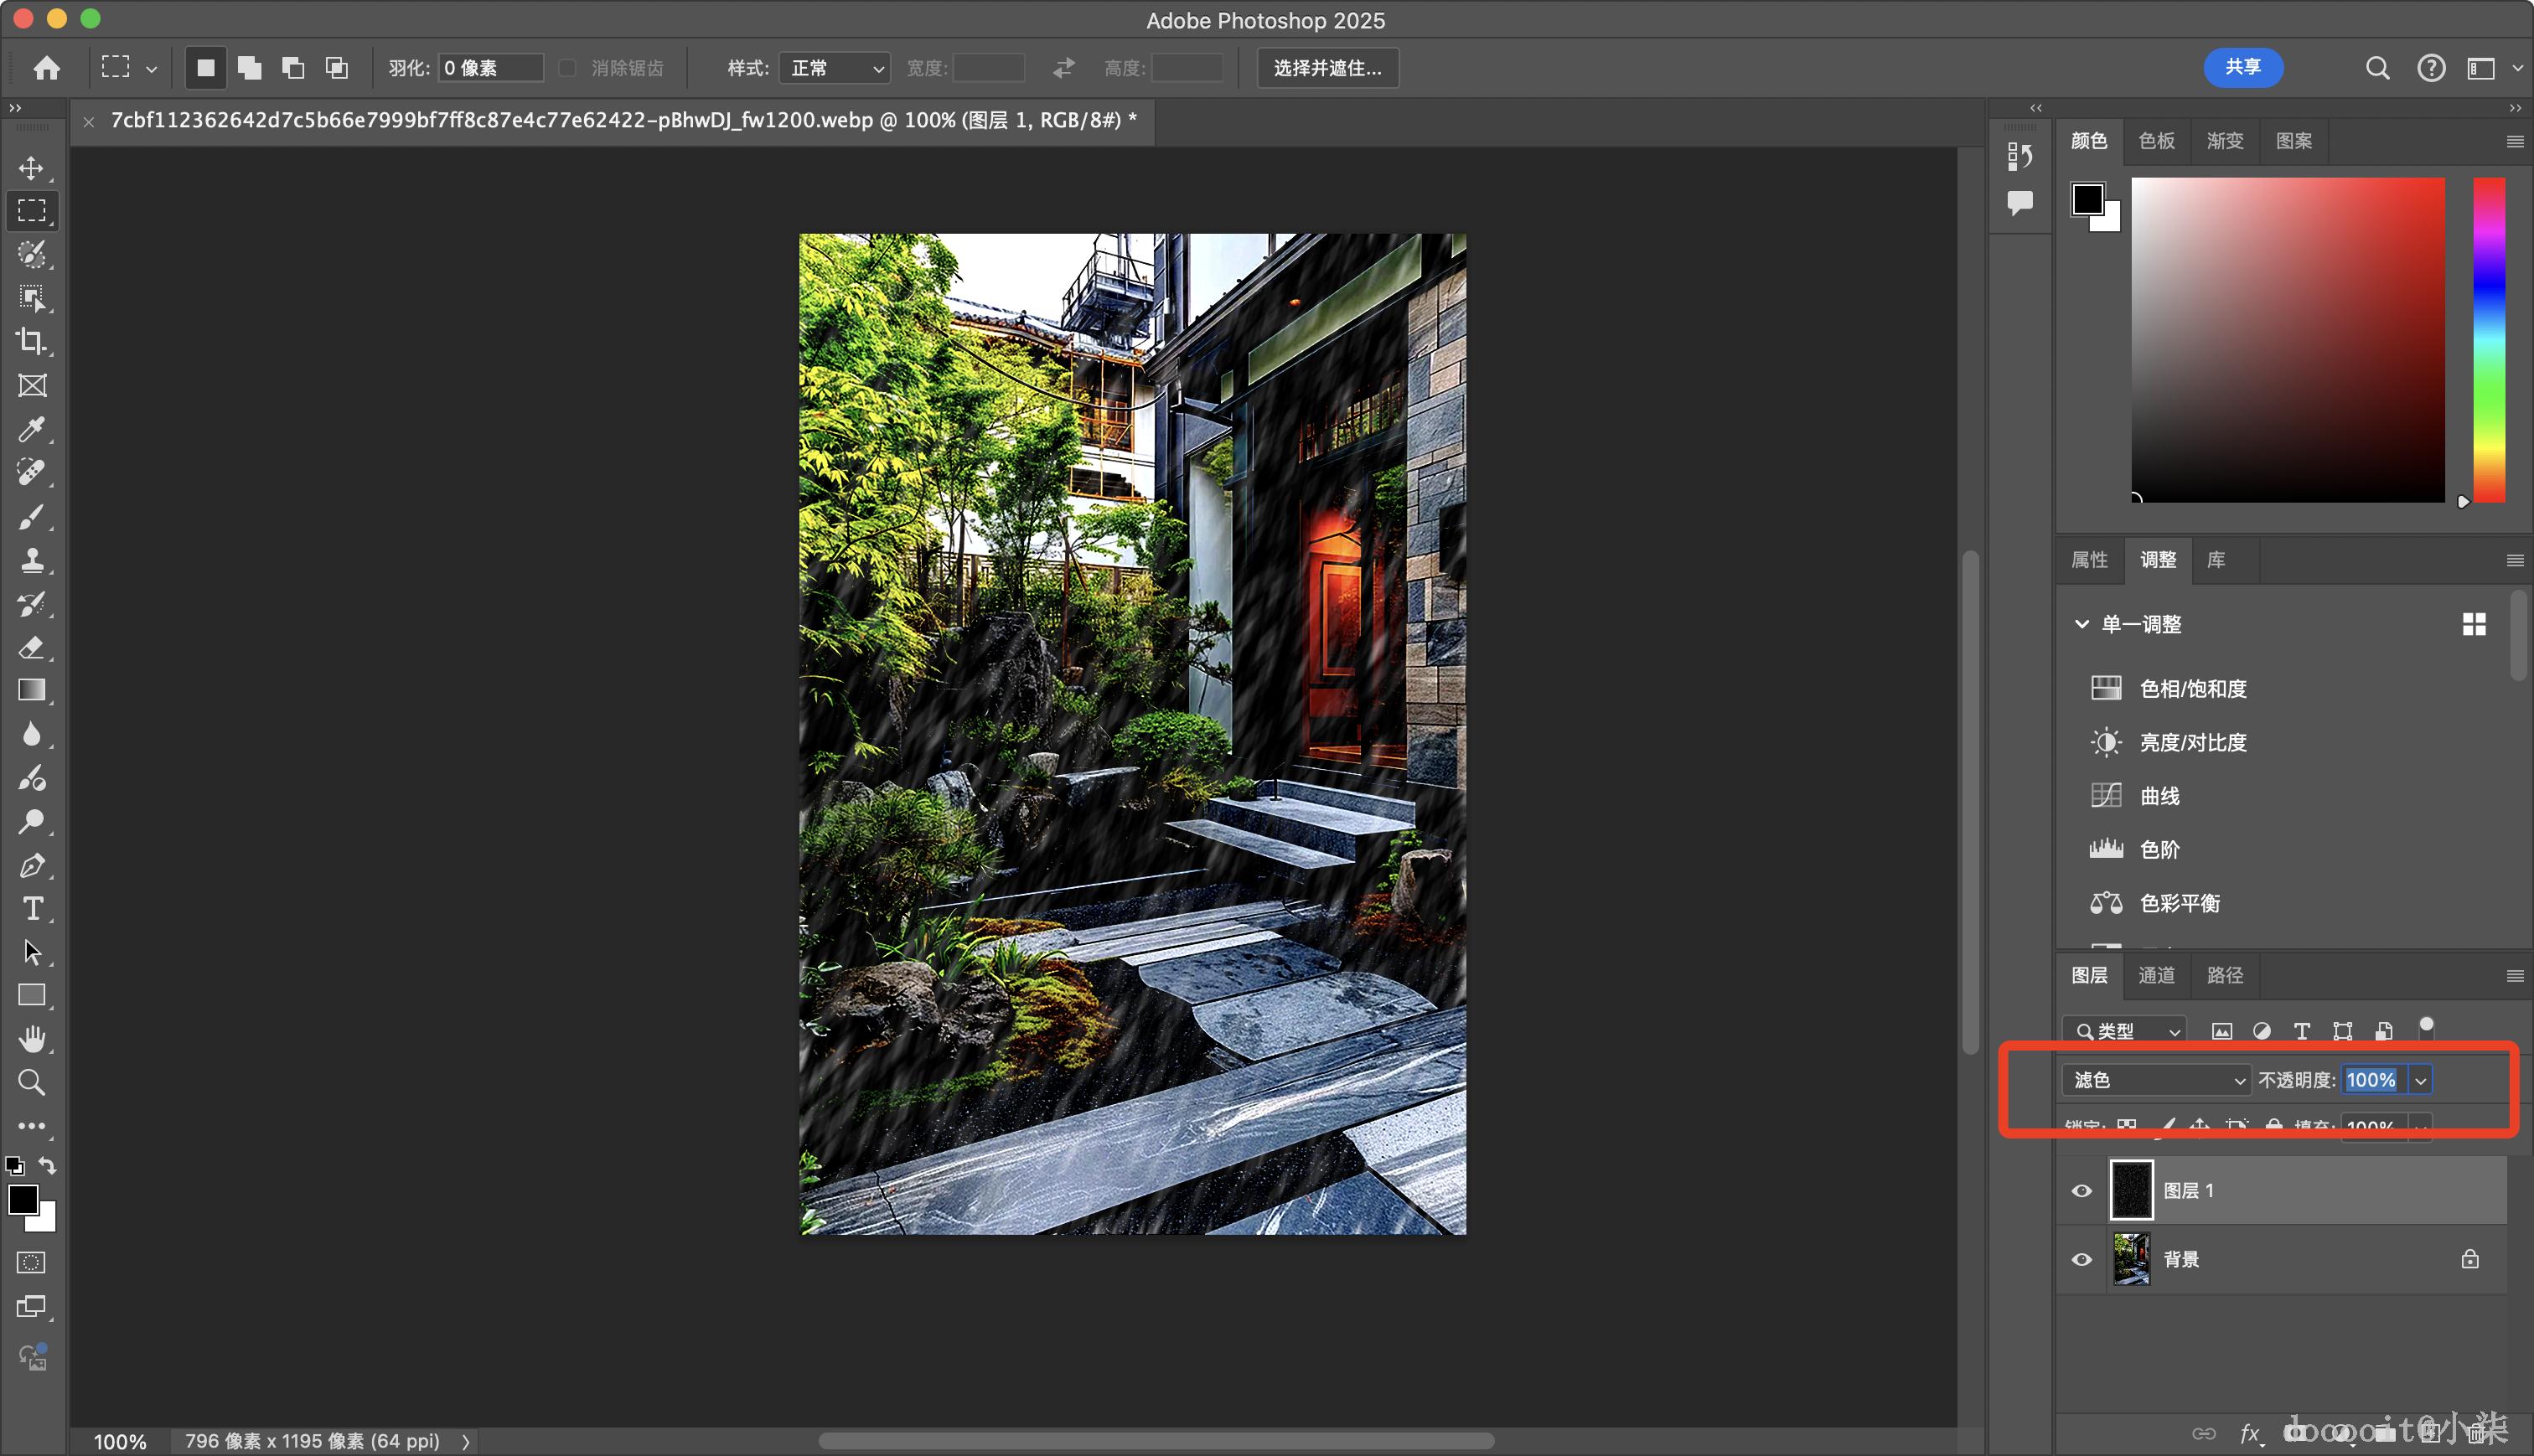Select the Move tool
Viewport: 2534px width, 1456px height.
tap(32, 168)
